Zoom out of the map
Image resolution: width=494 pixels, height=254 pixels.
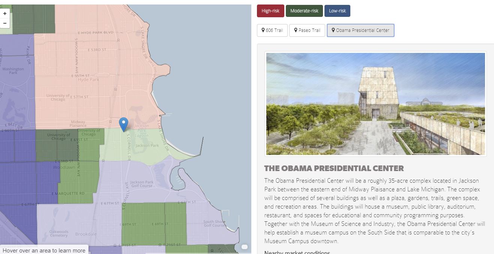[5, 23]
